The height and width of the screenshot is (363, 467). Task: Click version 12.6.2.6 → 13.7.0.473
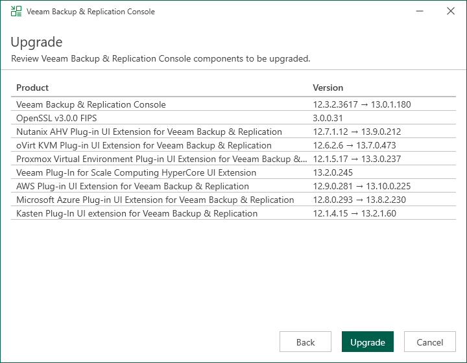(354, 145)
